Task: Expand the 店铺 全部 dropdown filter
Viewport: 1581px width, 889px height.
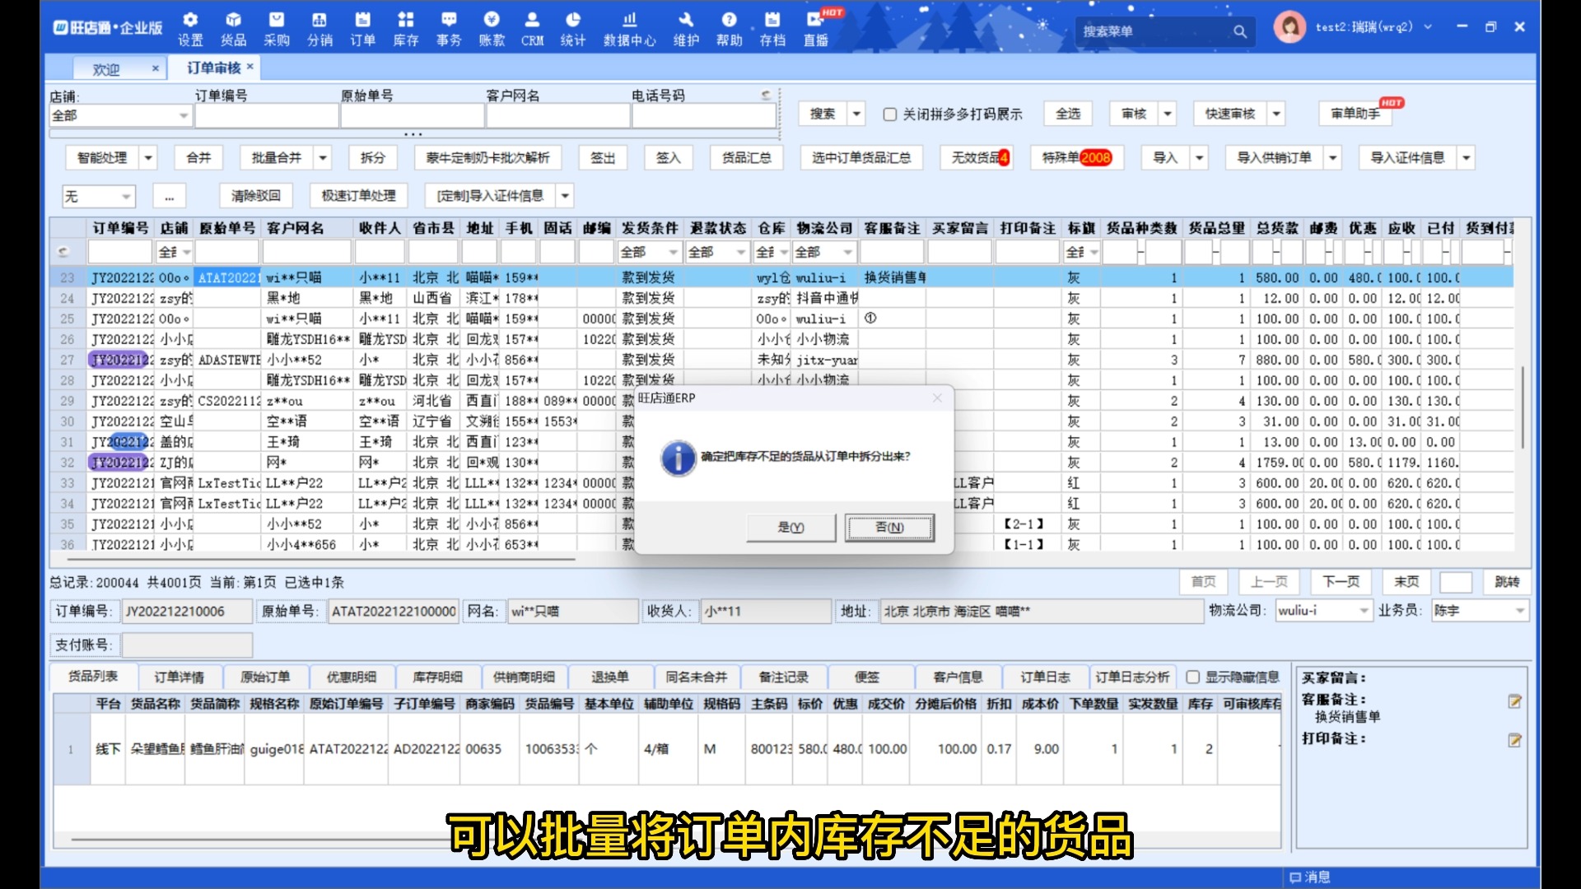Action: [x=183, y=116]
